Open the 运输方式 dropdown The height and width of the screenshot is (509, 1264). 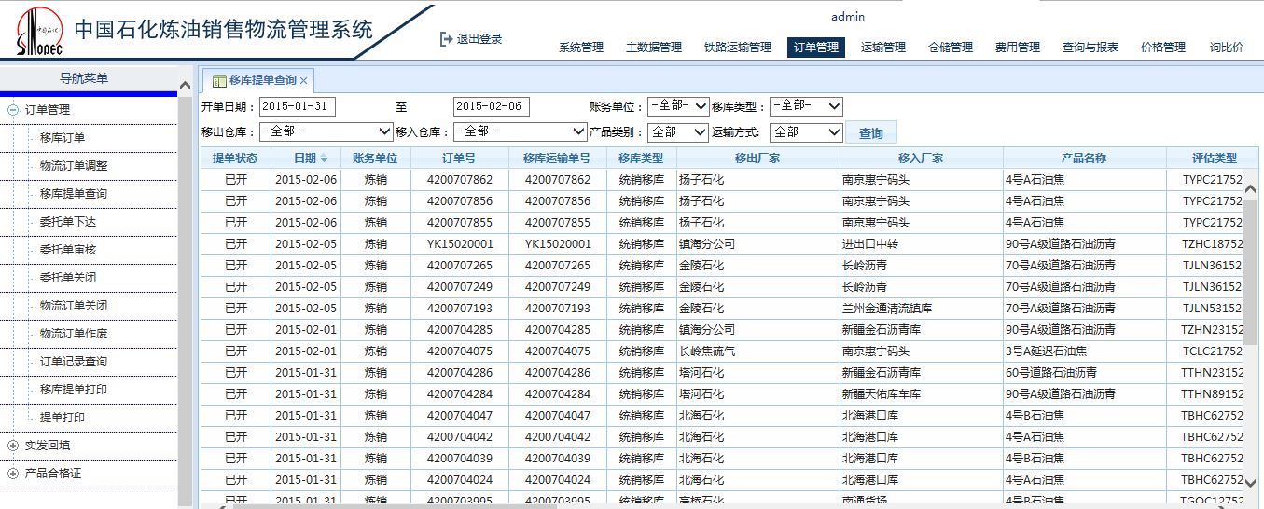tap(806, 132)
